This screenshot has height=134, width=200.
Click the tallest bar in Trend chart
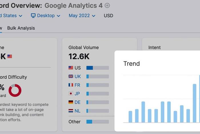199,99
